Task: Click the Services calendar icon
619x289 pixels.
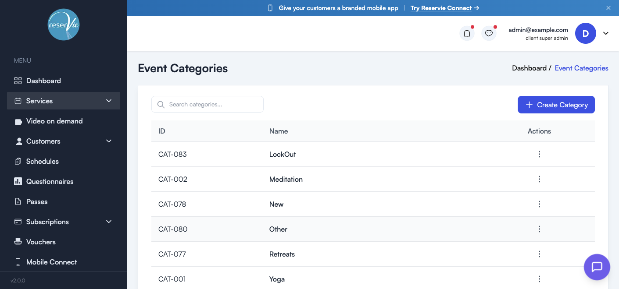Action: point(18,101)
